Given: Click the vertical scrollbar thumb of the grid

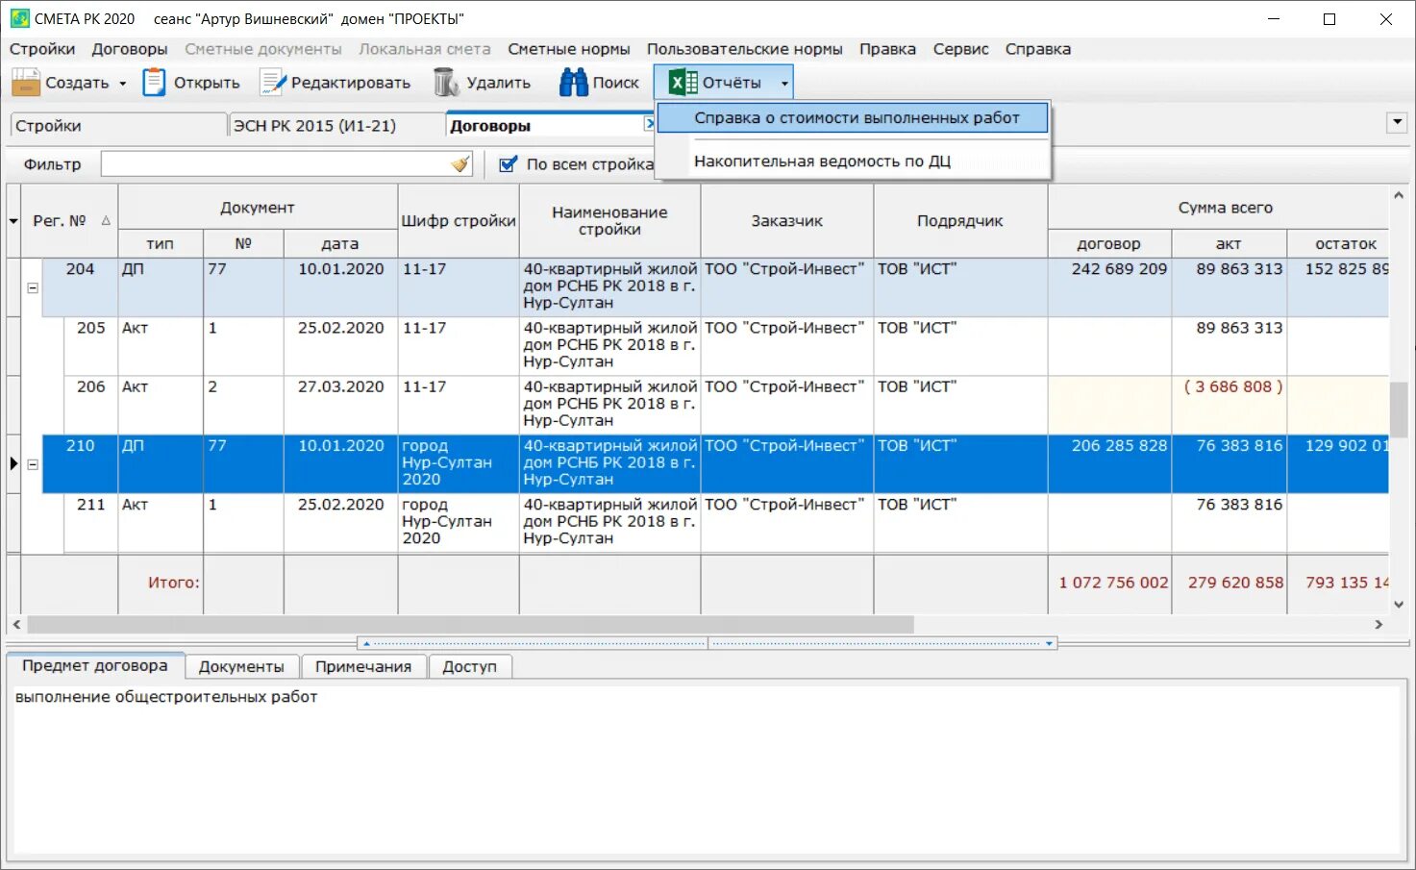Looking at the screenshot, I should coord(1399,409).
